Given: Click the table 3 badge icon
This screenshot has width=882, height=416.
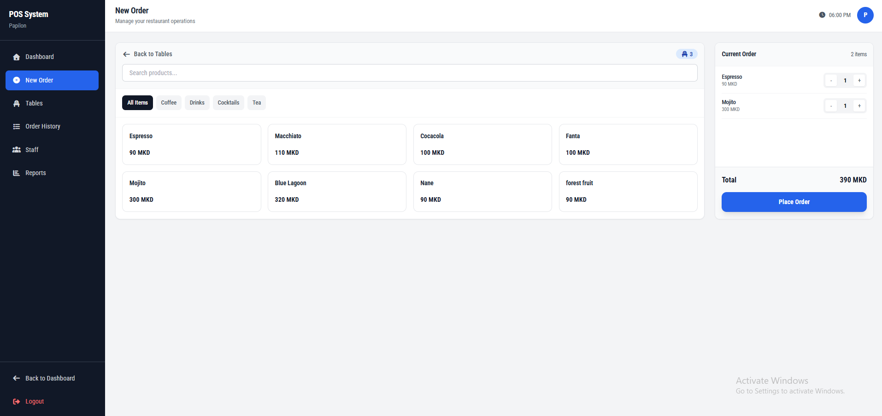Looking at the screenshot, I should 685,54.
